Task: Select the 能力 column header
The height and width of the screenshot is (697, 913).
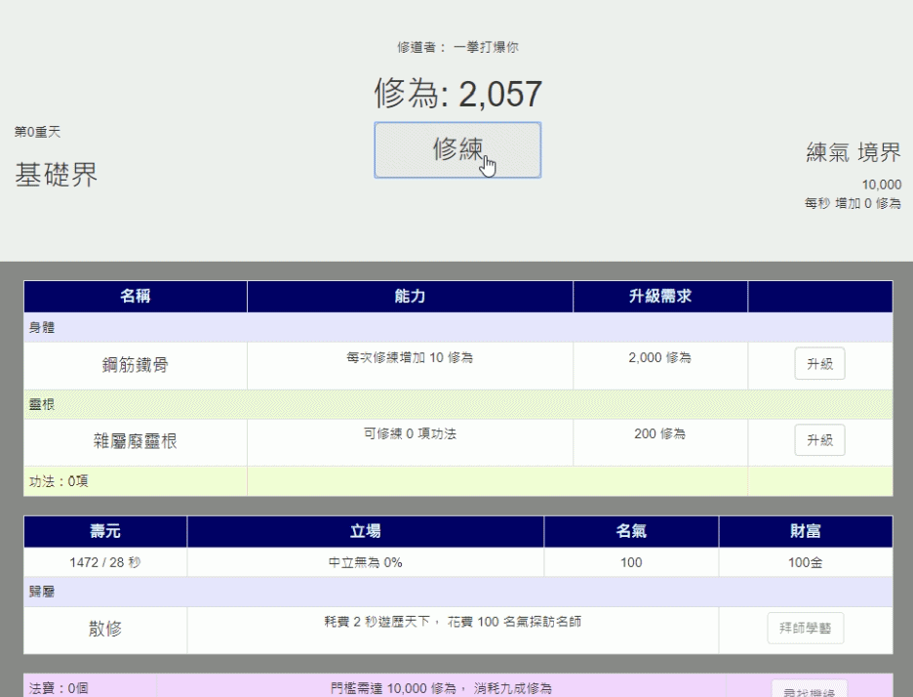Action: (x=410, y=297)
